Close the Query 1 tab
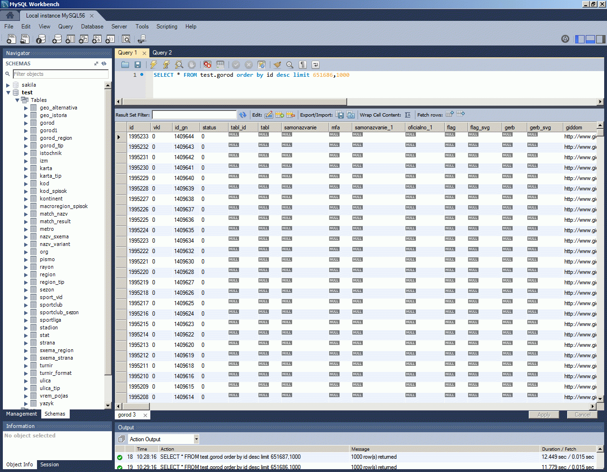 coord(144,53)
